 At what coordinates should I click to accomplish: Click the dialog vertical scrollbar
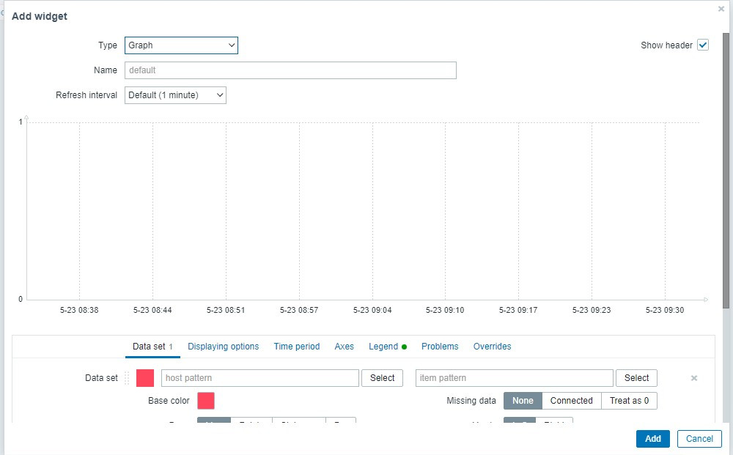(x=726, y=171)
